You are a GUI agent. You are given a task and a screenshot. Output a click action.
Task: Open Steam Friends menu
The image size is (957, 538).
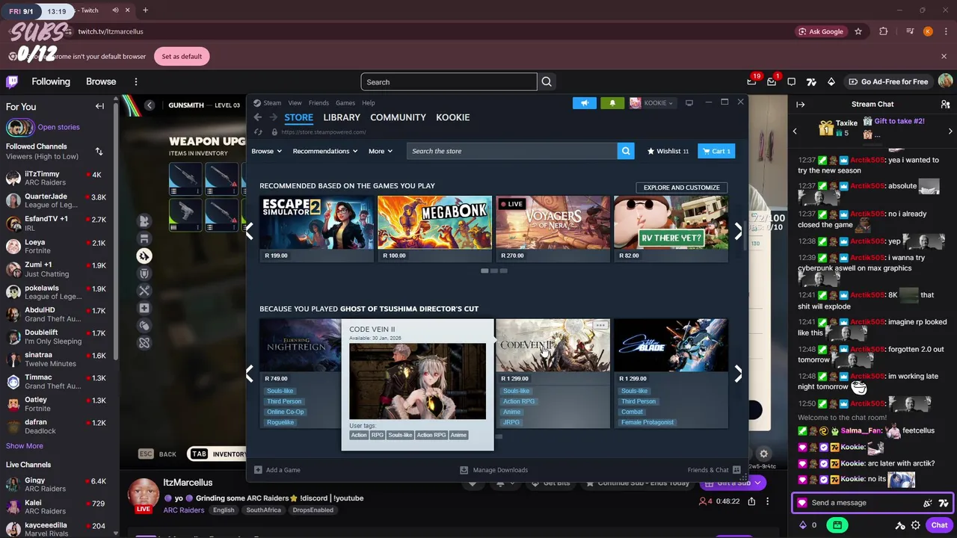point(319,103)
